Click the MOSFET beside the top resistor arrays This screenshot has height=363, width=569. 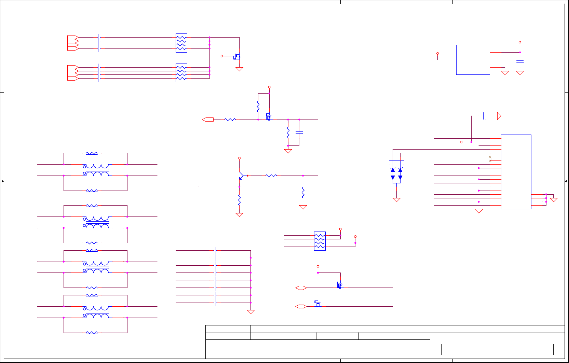point(237,56)
